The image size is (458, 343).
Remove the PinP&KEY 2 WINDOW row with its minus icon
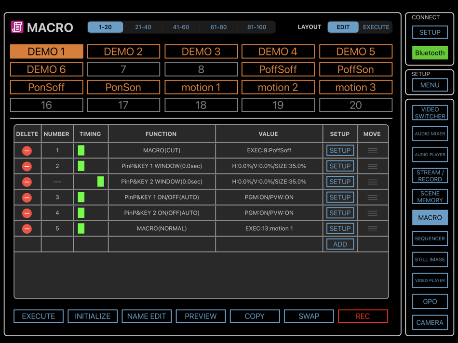27,182
